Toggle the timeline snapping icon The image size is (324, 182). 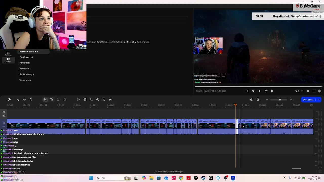[x=252, y=100]
